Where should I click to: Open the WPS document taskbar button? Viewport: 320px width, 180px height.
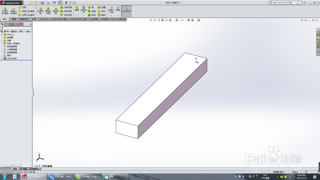(x=60, y=177)
